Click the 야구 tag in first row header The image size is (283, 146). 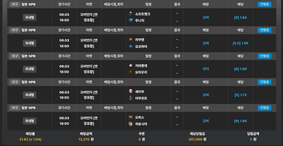coord(15,4)
